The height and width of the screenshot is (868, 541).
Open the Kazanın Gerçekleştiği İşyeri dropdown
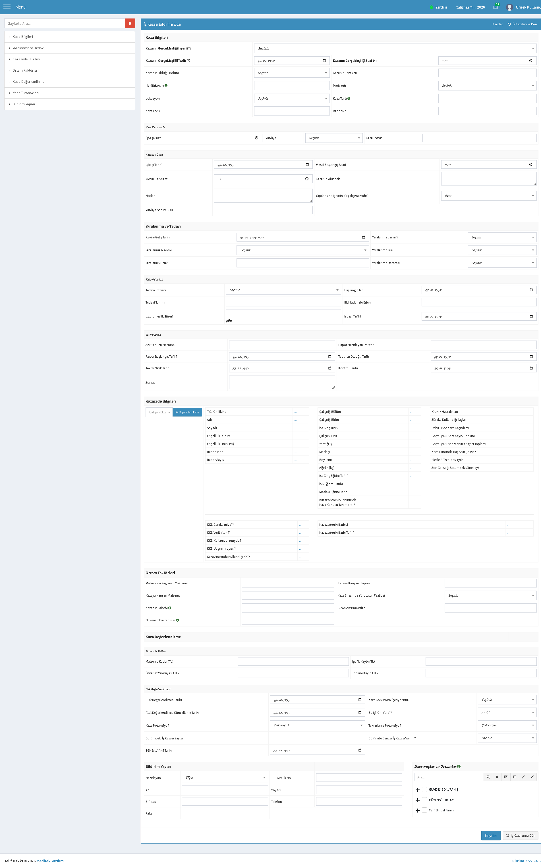395,48
